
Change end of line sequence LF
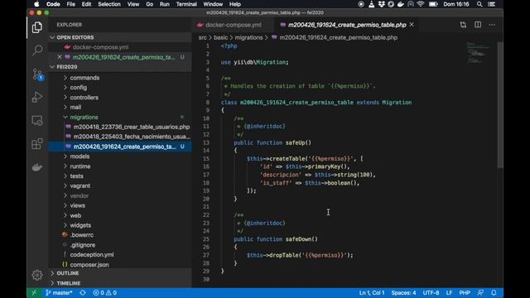(x=449, y=293)
